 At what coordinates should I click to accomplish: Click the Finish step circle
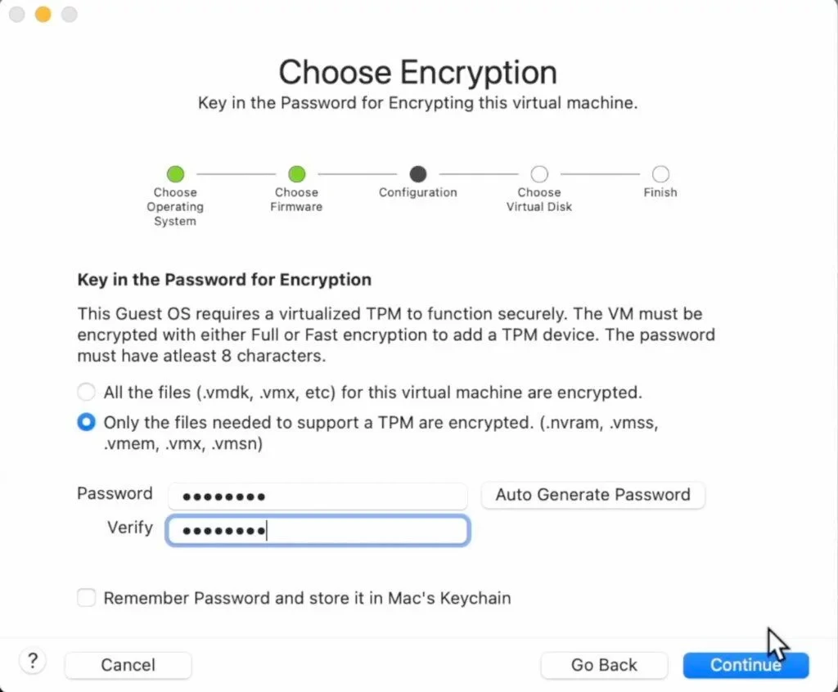660,174
